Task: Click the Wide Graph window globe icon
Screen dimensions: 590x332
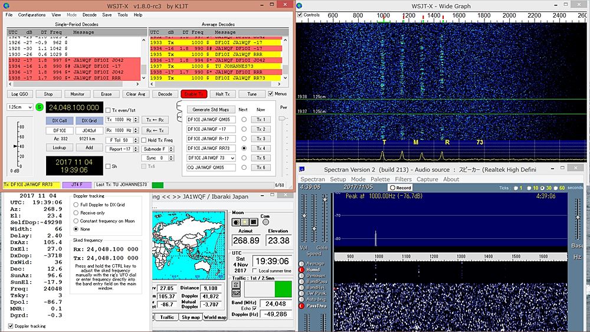Action: point(300,6)
